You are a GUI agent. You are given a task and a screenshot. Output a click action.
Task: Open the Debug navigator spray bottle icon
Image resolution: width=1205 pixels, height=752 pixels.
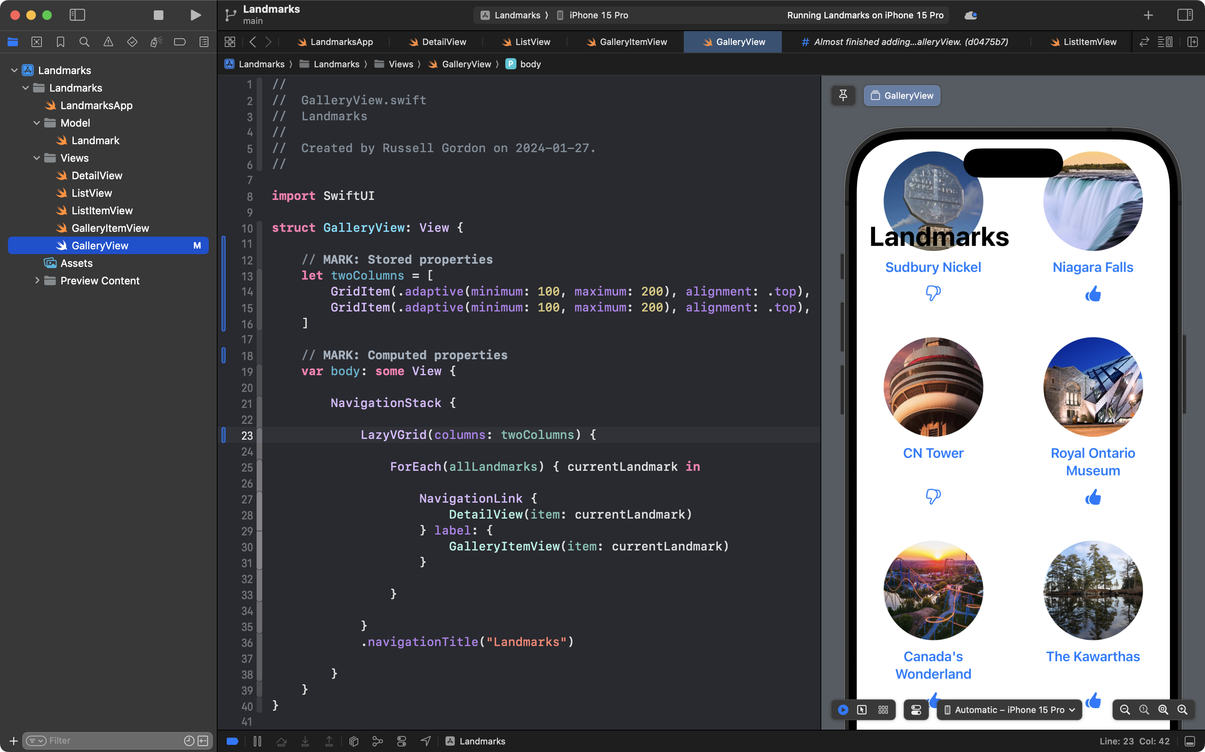click(x=156, y=42)
